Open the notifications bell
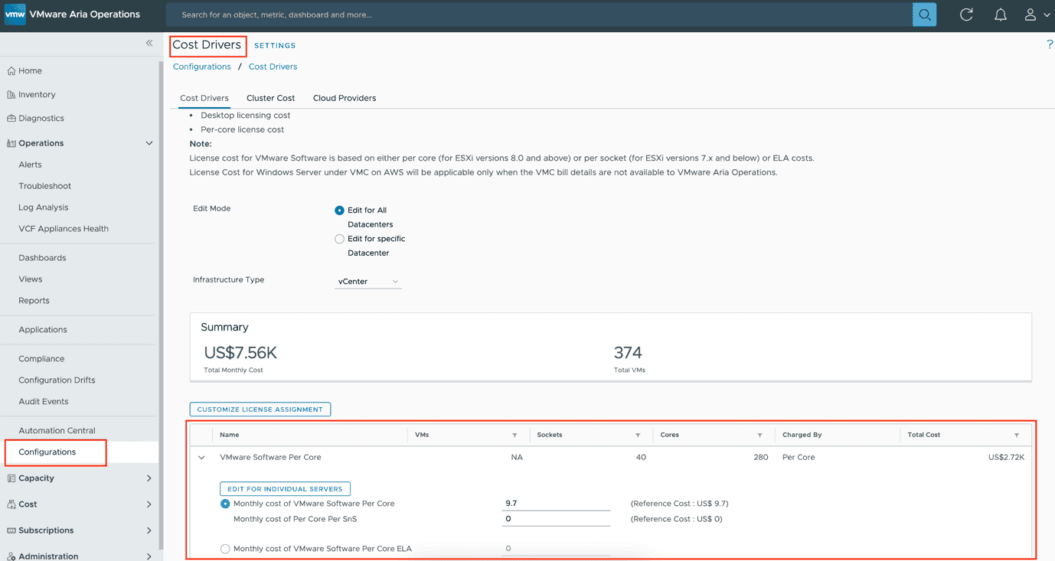The height and width of the screenshot is (561, 1055). pos(1000,15)
